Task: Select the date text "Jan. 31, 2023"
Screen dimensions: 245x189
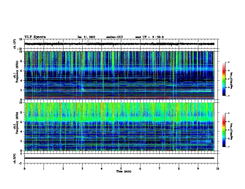Action: pyautogui.click(x=86, y=37)
